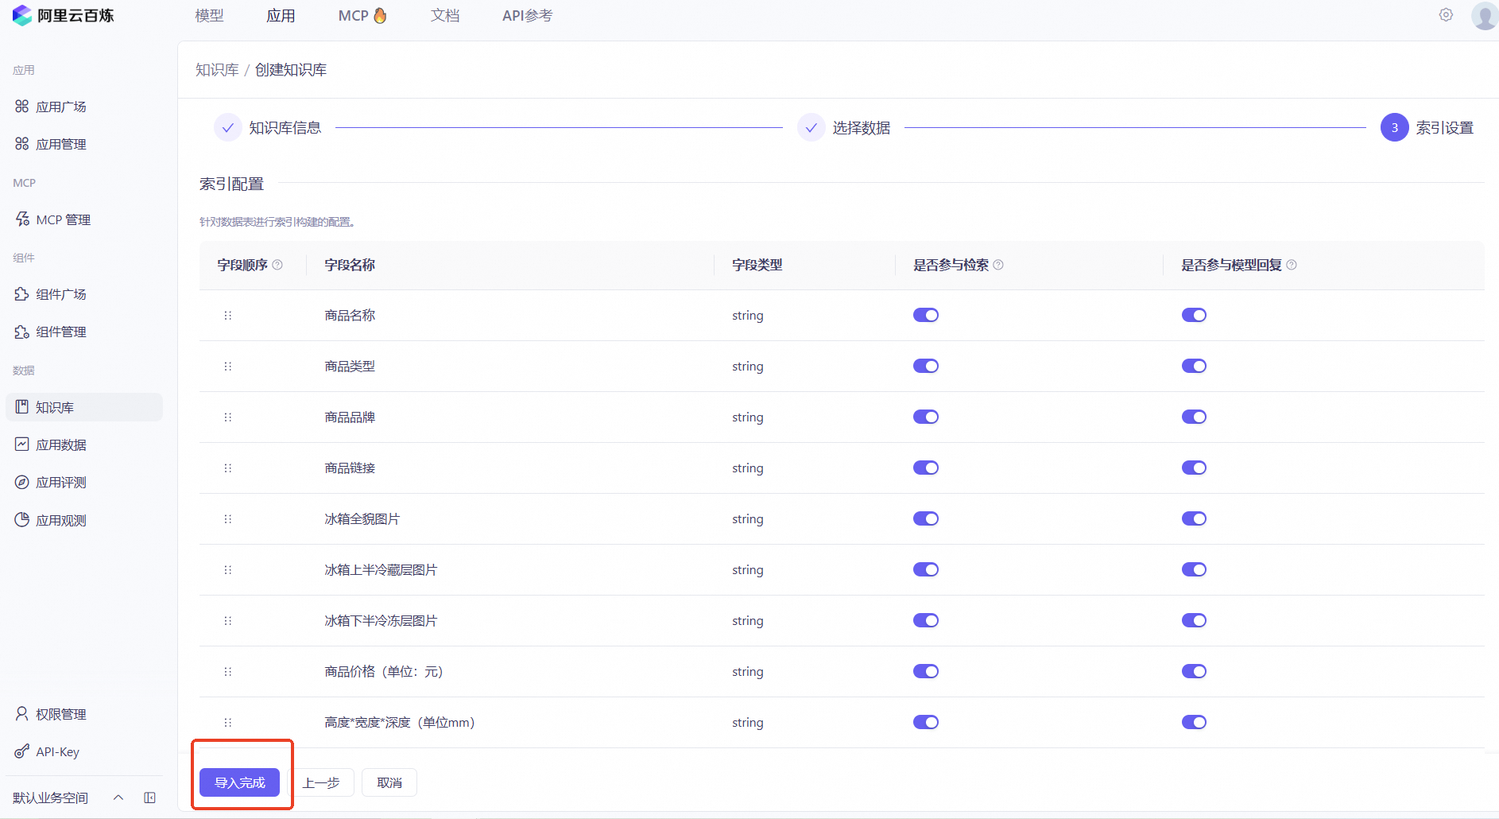The image size is (1499, 819).
Task: Click the 上一步 button
Action: (321, 782)
